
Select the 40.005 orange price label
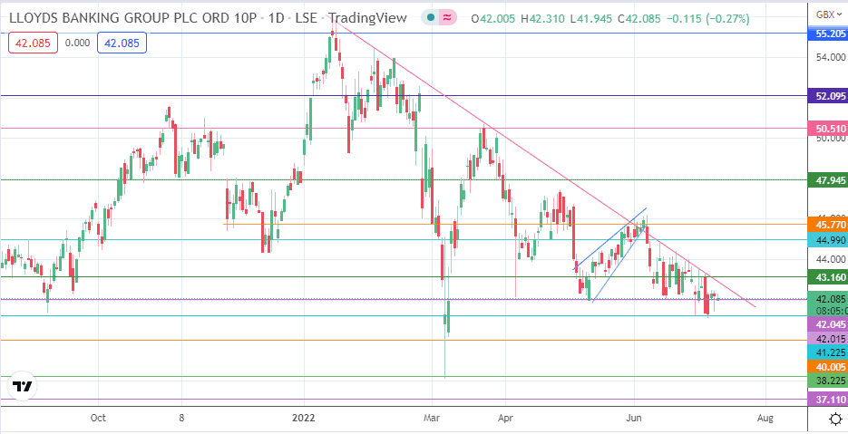coord(827,366)
